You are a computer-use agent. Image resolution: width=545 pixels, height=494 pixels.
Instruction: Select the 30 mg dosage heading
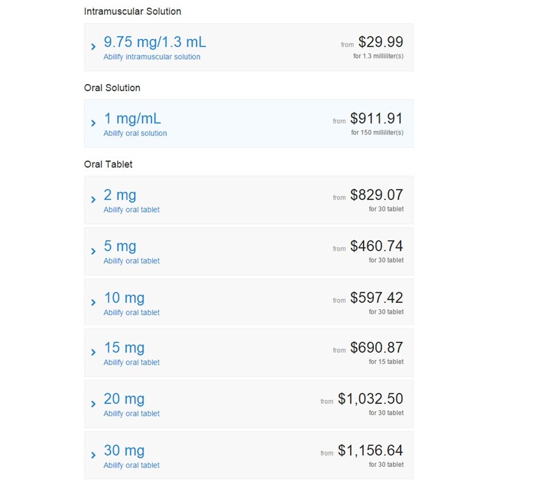click(124, 450)
